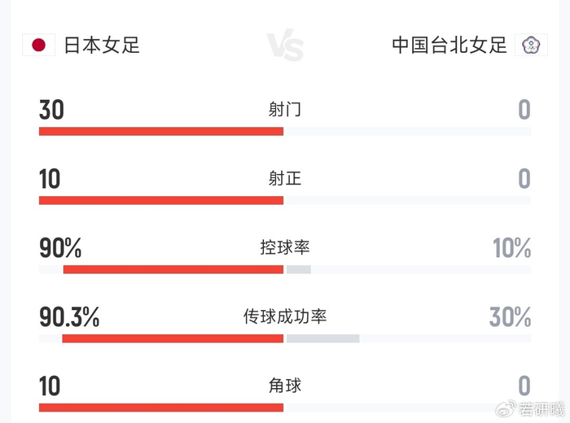
Task: Click Japan's 30 shots number
Action: (51, 110)
